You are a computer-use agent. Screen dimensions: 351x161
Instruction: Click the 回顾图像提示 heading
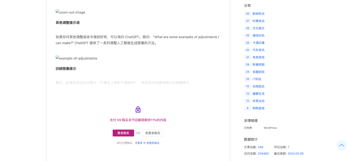coord(66,69)
